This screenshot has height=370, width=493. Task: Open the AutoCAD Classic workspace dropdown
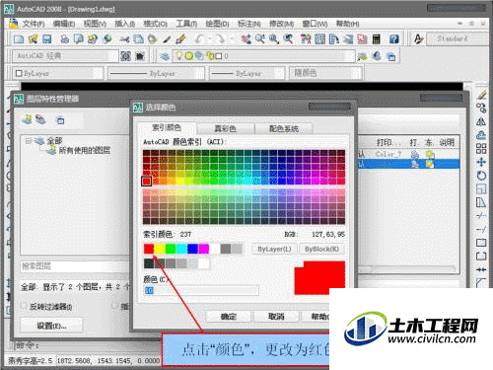65,56
